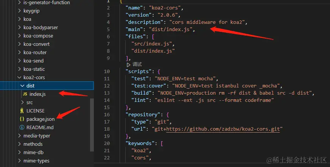Click the "files" key on line 6

(135, 36)
